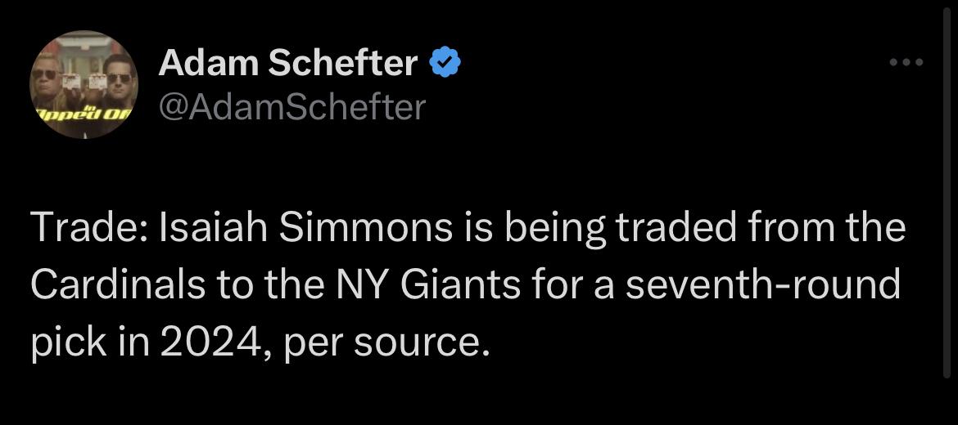Click the blue verified checkmark badge
The height and width of the screenshot is (425, 958).
[445, 63]
